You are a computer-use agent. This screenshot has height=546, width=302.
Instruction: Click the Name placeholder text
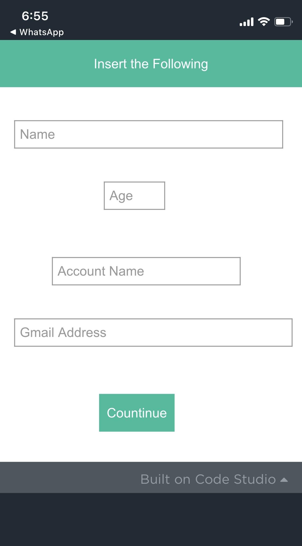point(37,134)
